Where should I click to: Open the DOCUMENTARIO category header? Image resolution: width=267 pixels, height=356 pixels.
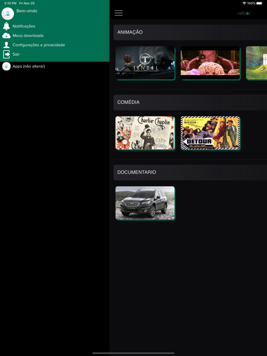pyautogui.click(x=190, y=172)
